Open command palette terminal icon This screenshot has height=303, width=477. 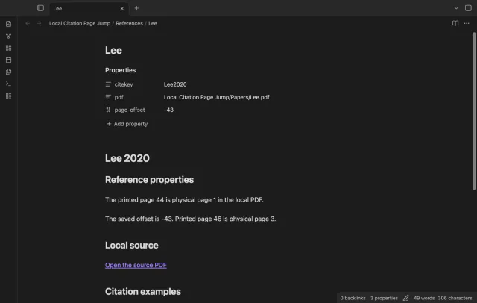click(x=8, y=84)
